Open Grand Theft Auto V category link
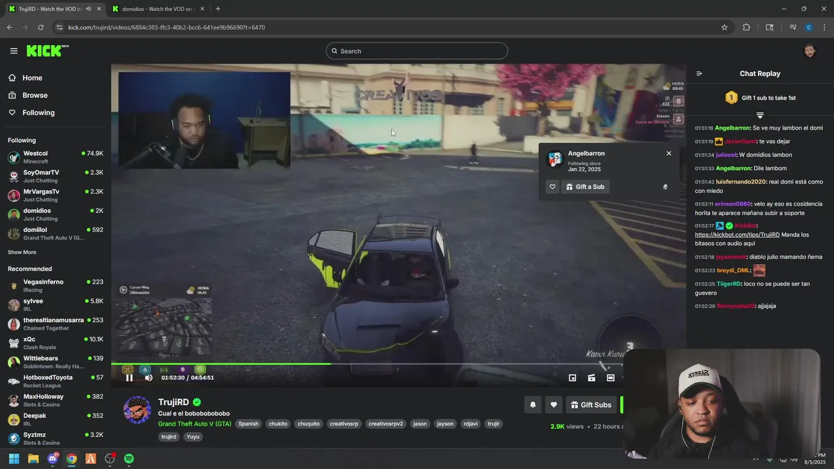Screen dimensions: 834x469 195,423
